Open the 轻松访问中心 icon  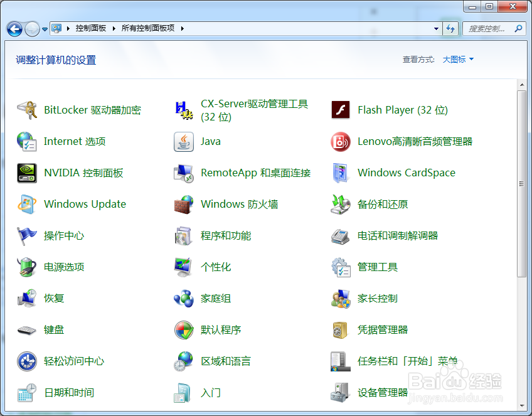point(27,361)
